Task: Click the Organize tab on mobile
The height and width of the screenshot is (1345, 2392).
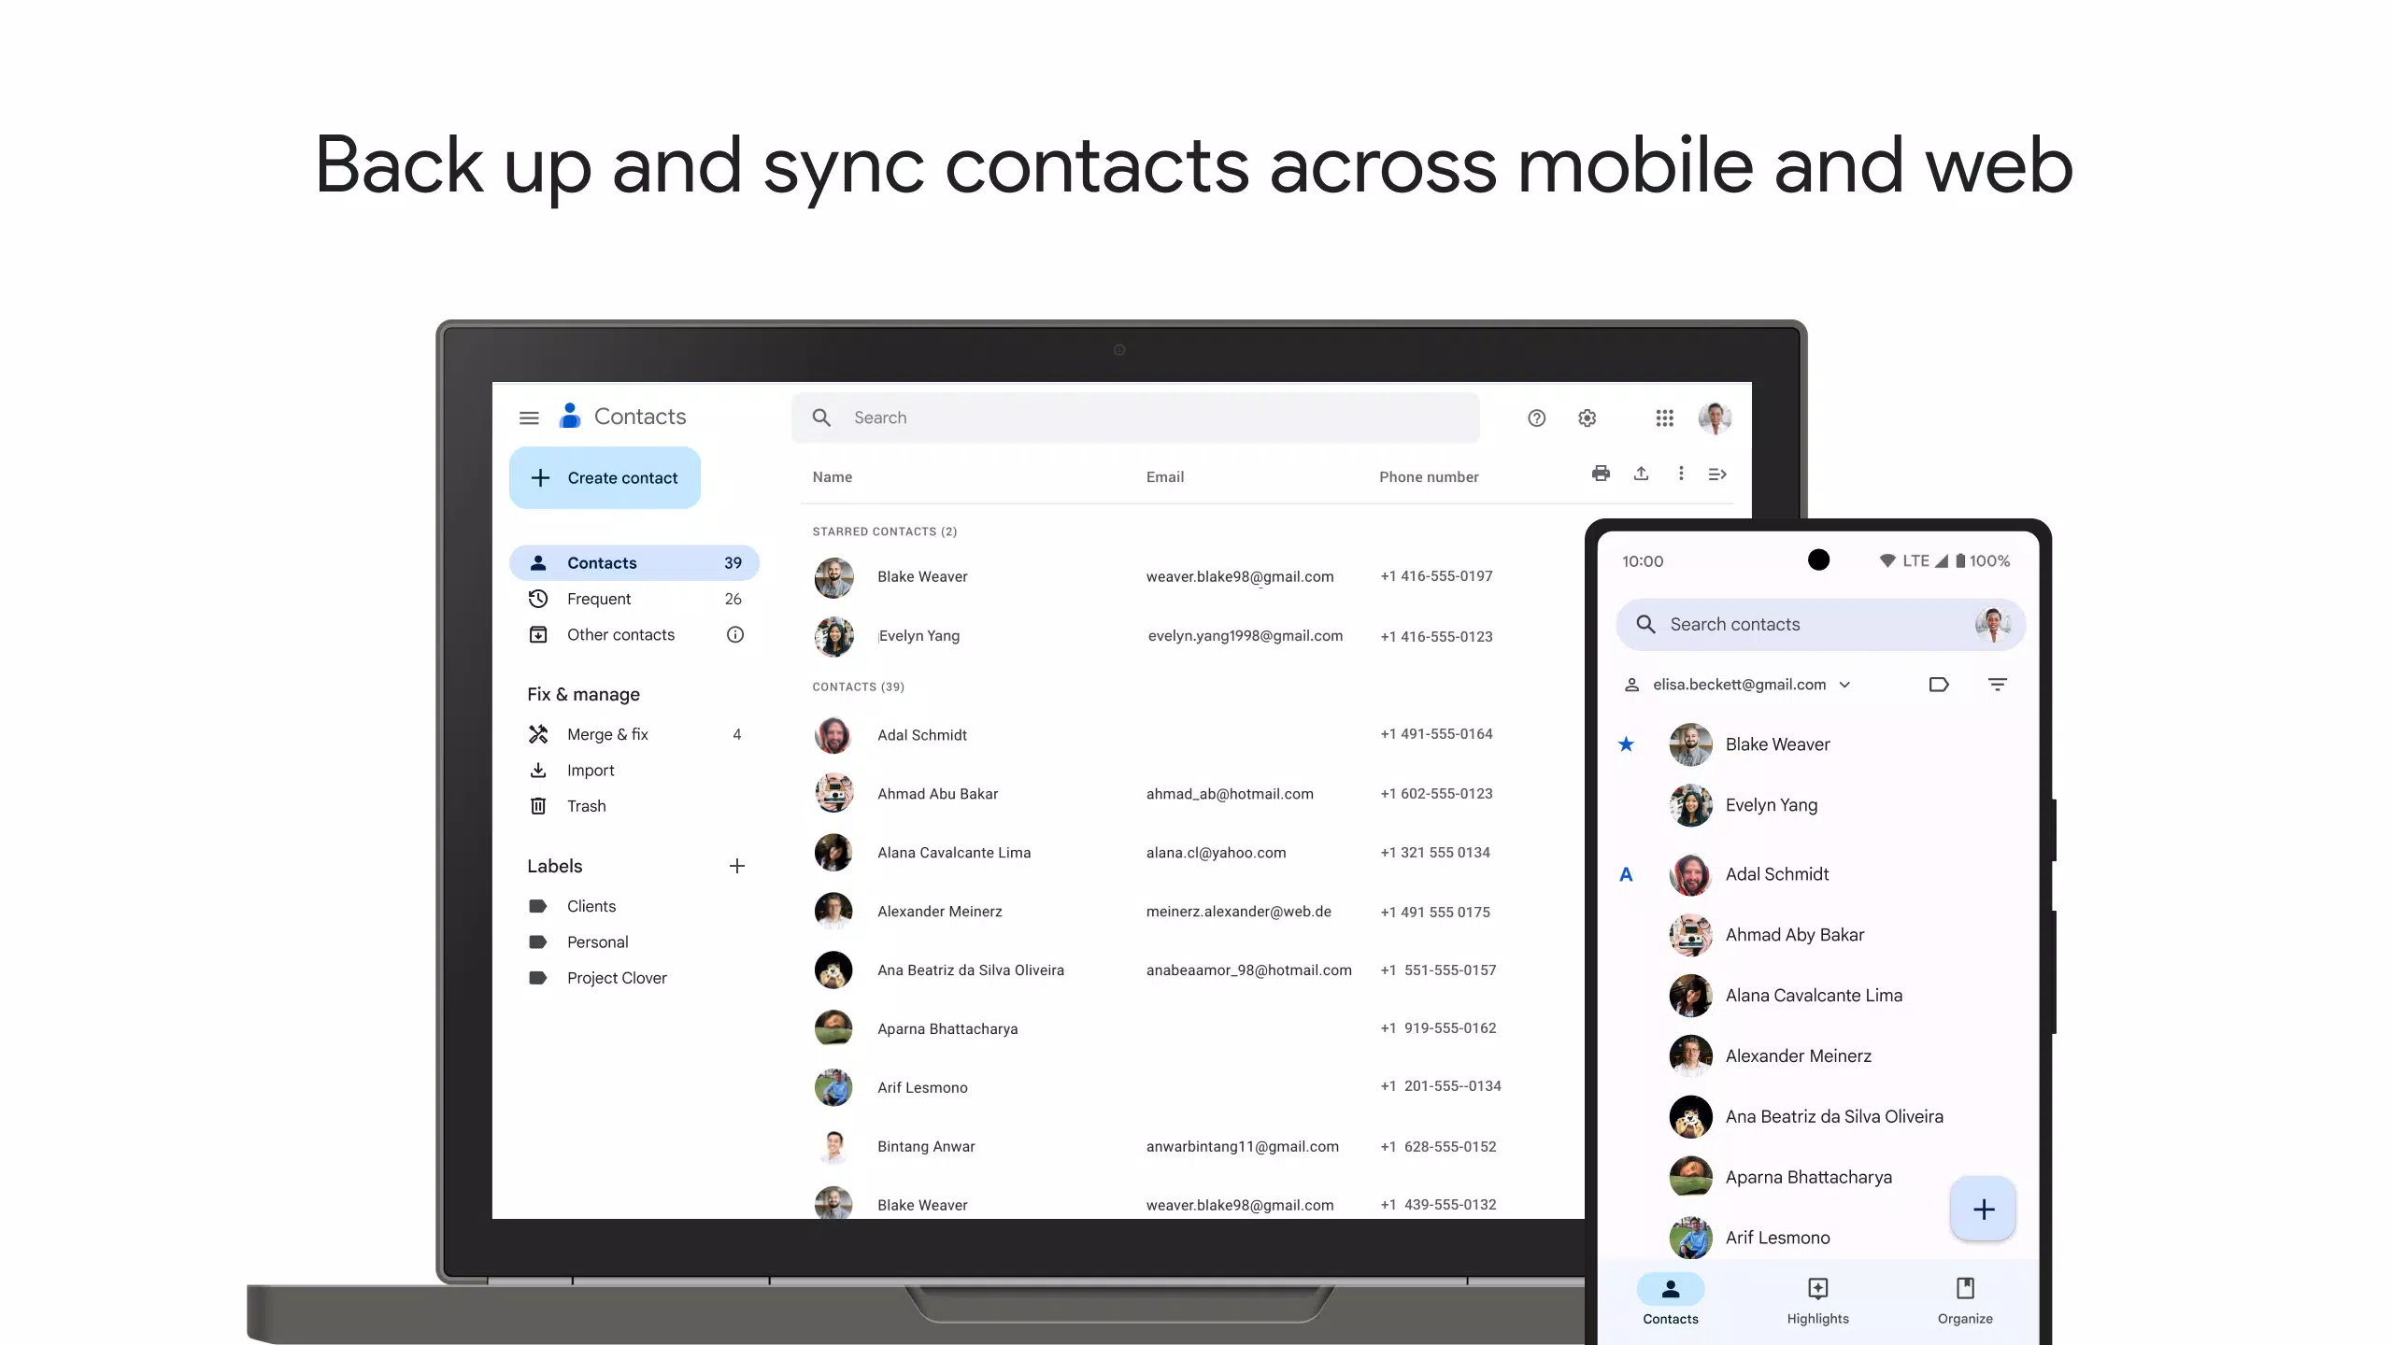Action: 1965,1299
